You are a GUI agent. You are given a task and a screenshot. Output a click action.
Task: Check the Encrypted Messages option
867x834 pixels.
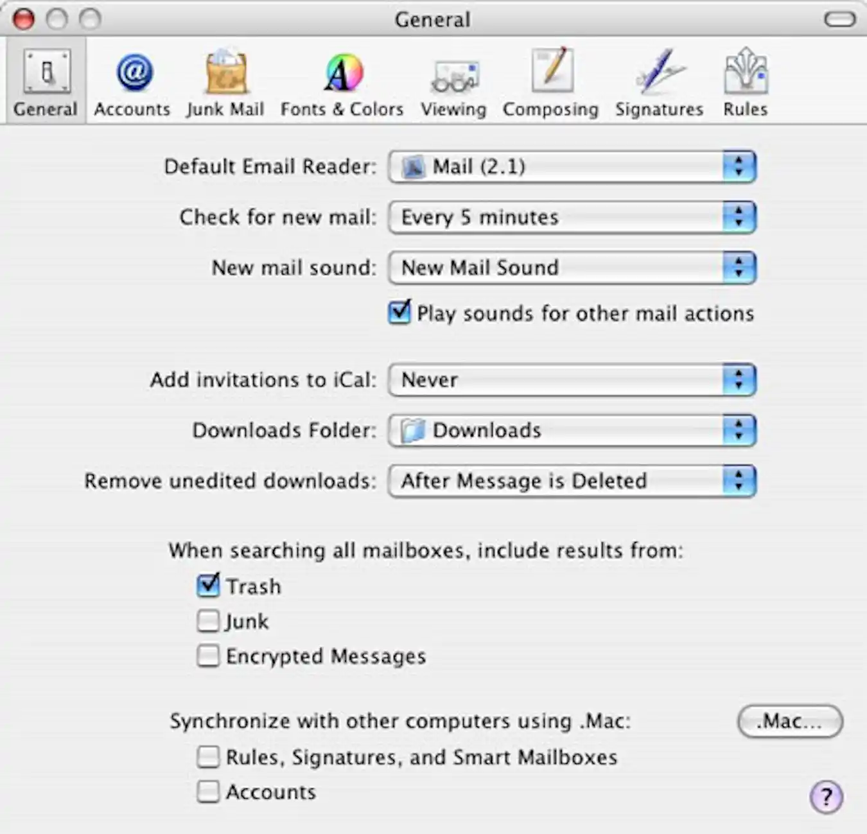coord(207,656)
